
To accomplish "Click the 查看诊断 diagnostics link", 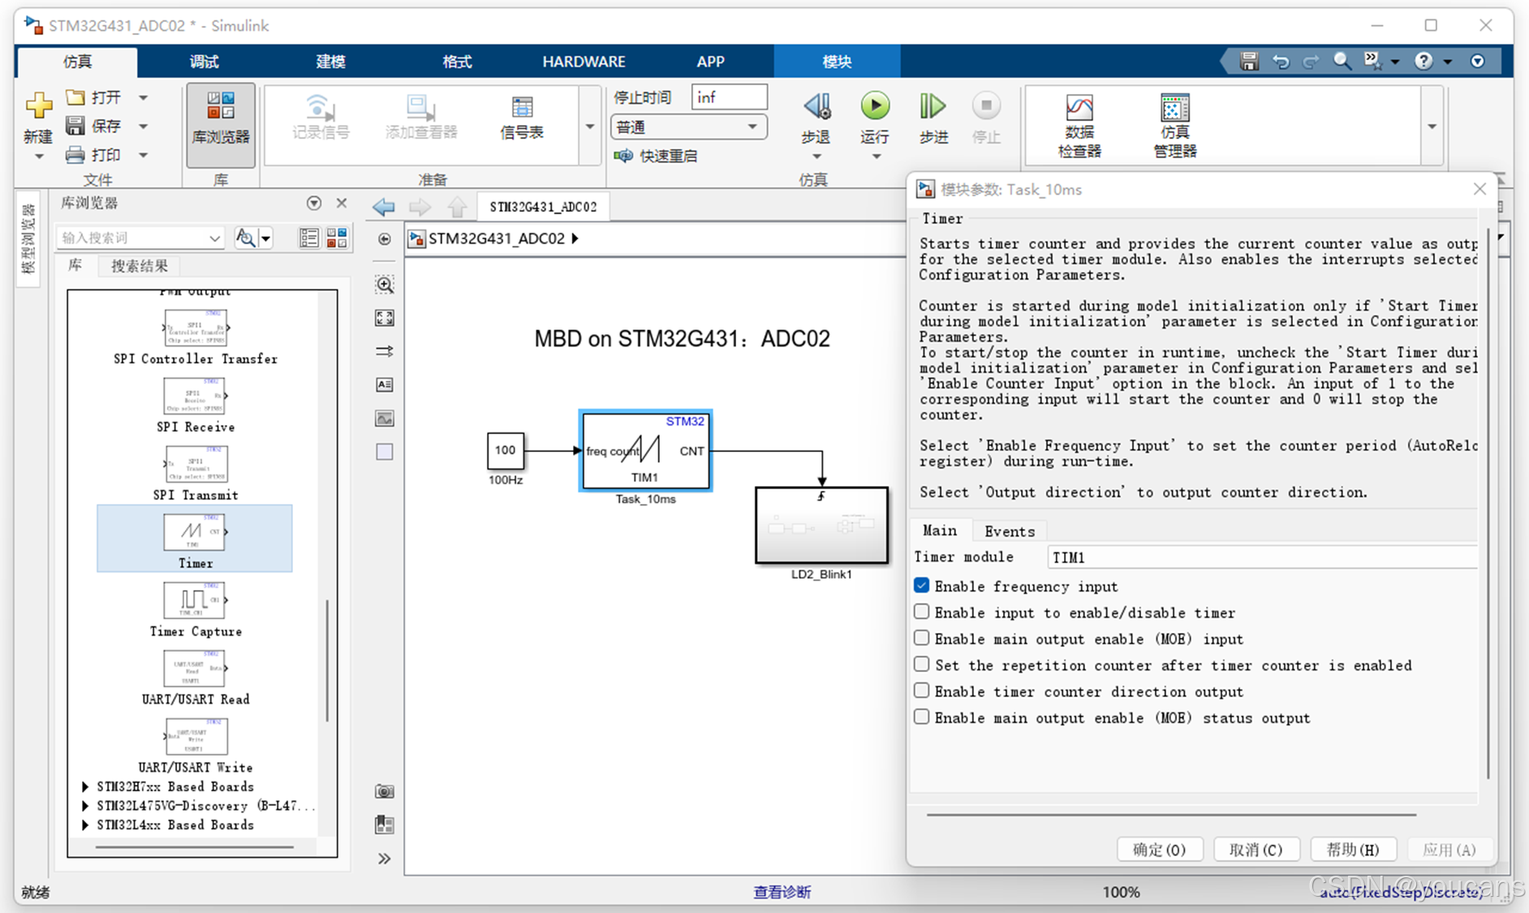I will (x=782, y=892).
